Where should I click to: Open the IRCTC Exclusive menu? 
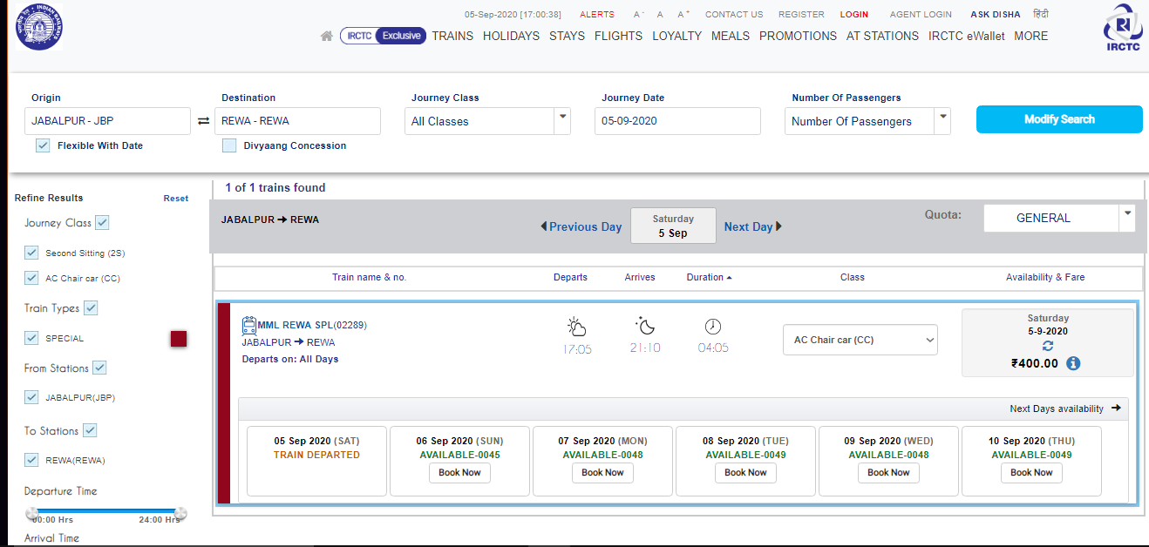[x=383, y=36]
